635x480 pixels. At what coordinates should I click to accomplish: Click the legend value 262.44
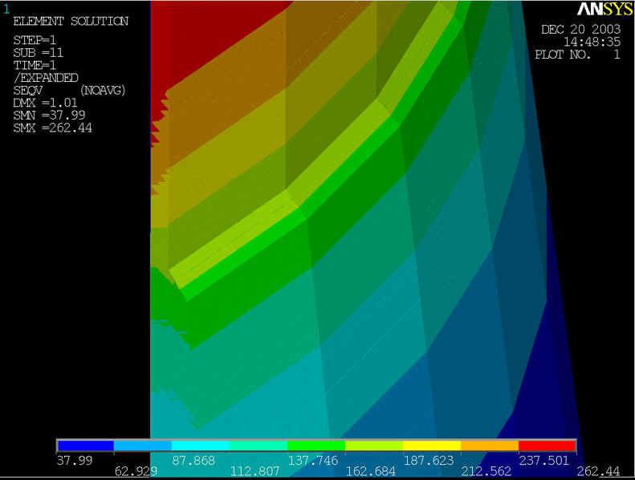point(598,471)
